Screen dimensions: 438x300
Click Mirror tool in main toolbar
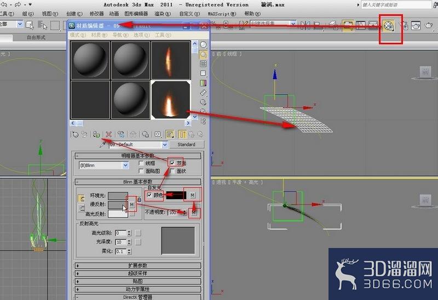[x=305, y=26]
